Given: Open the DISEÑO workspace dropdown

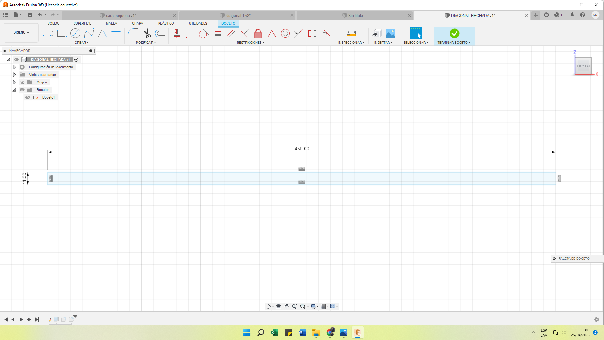Looking at the screenshot, I should coord(21,32).
